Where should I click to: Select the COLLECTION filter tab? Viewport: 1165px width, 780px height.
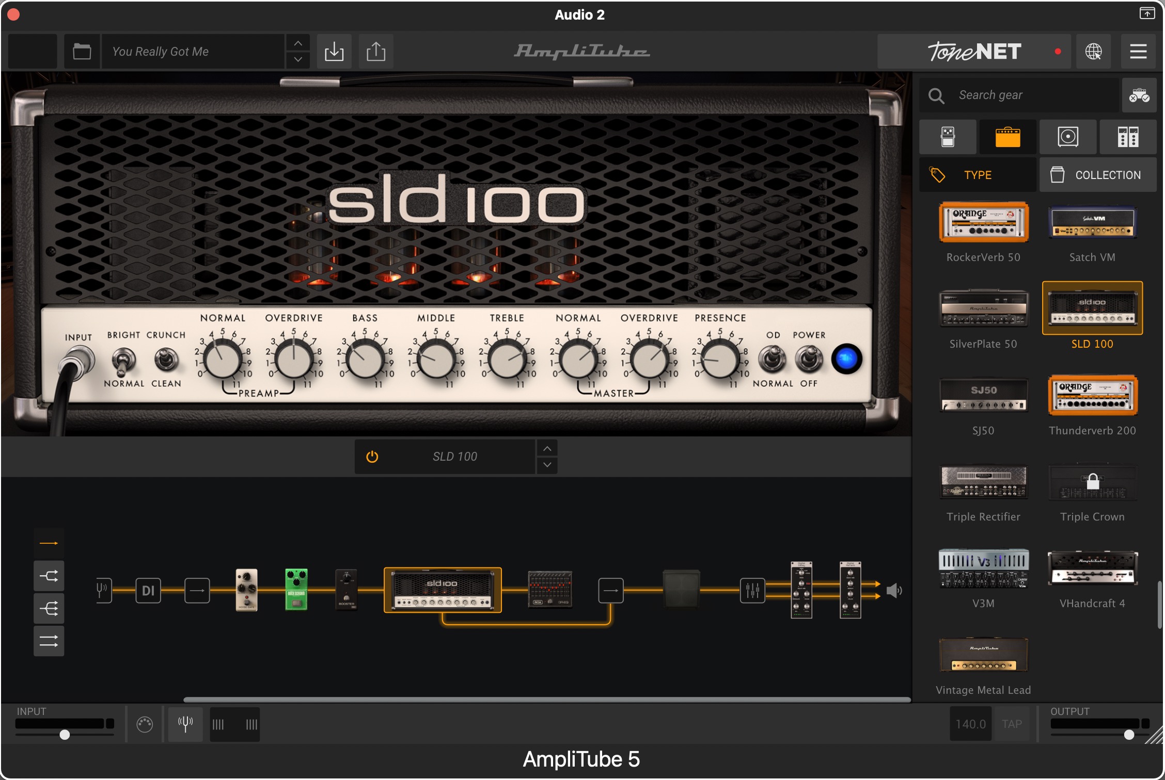click(x=1098, y=175)
